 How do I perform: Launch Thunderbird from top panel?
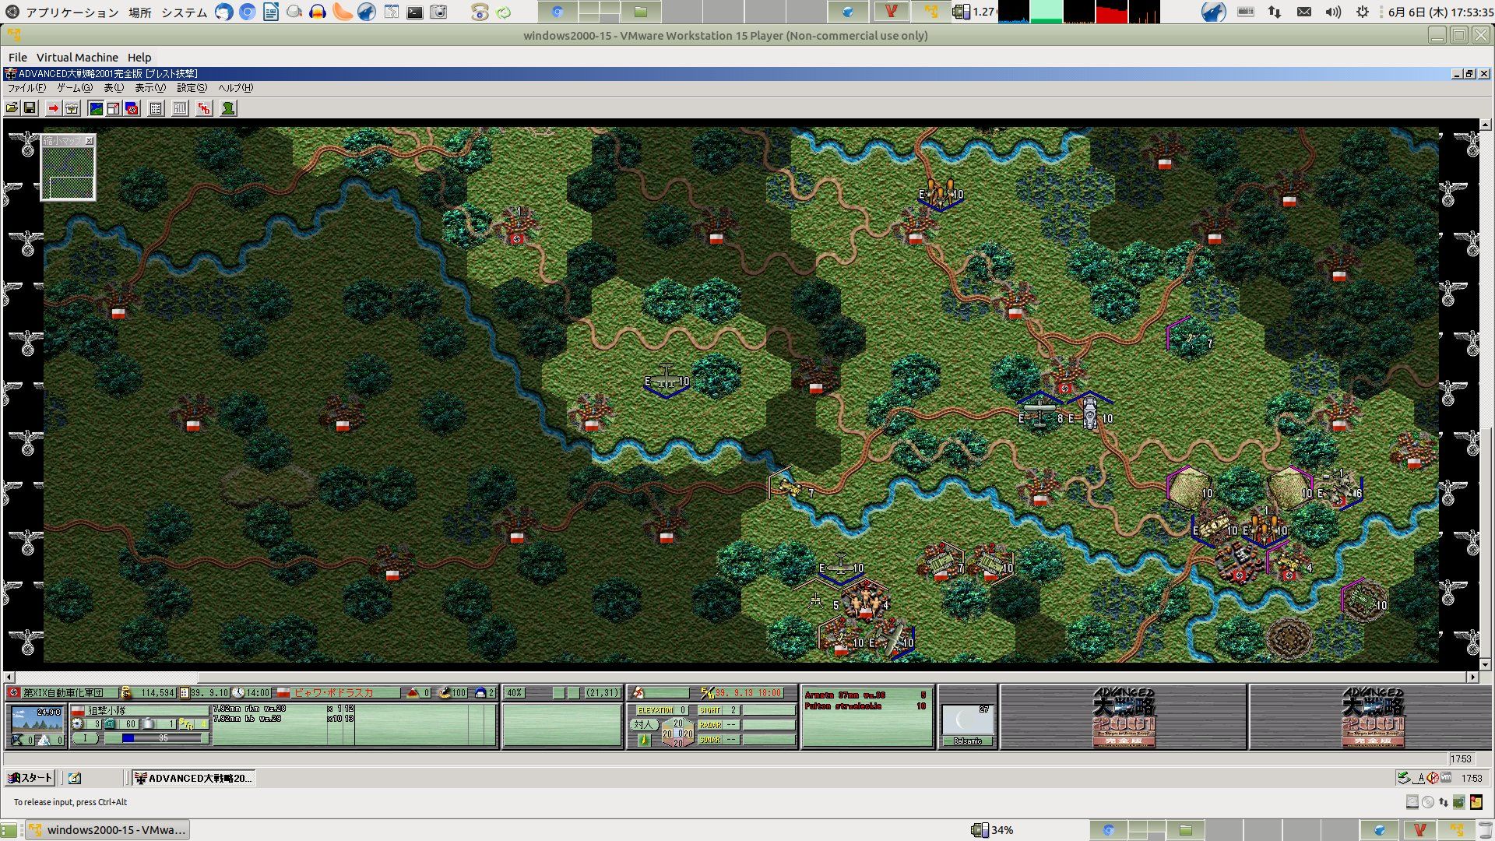tap(223, 12)
